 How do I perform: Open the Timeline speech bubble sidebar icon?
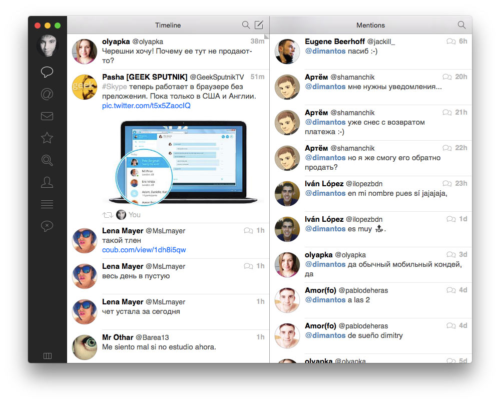click(47, 72)
